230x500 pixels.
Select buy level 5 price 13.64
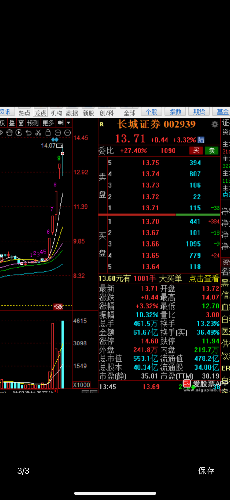coord(150,267)
